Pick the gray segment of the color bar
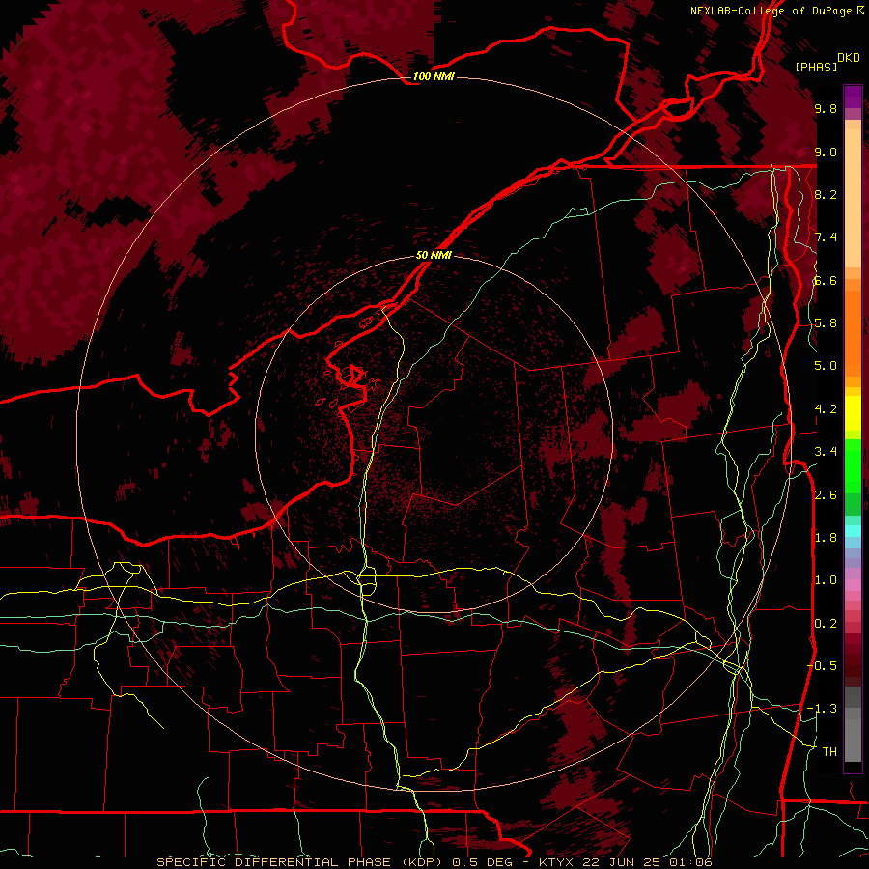 [853, 725]
